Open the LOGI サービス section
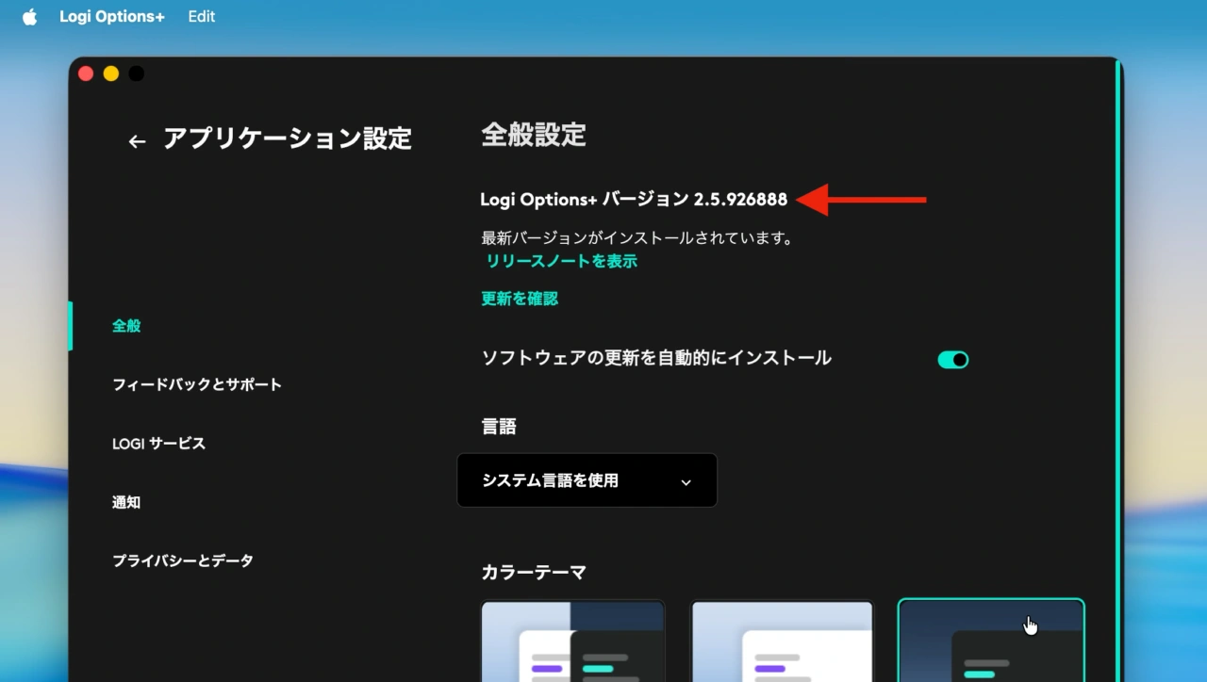 158,444
